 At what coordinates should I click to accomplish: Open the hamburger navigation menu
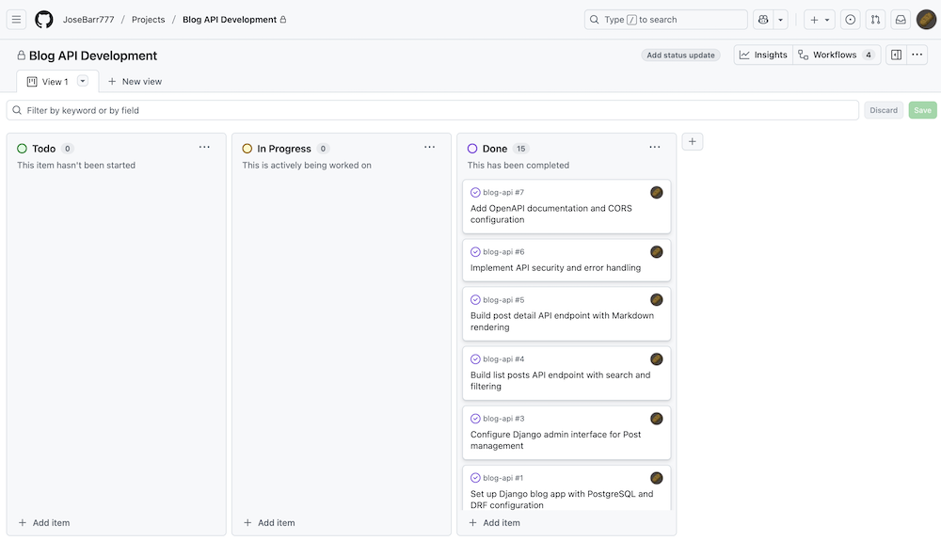tap(17, 20)
